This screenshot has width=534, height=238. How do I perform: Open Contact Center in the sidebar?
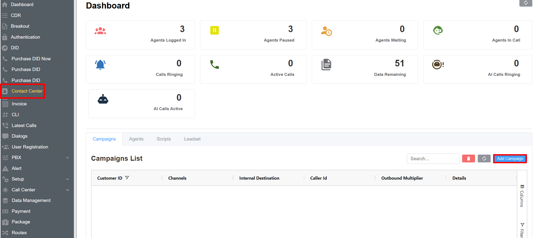tap(27, 91)
